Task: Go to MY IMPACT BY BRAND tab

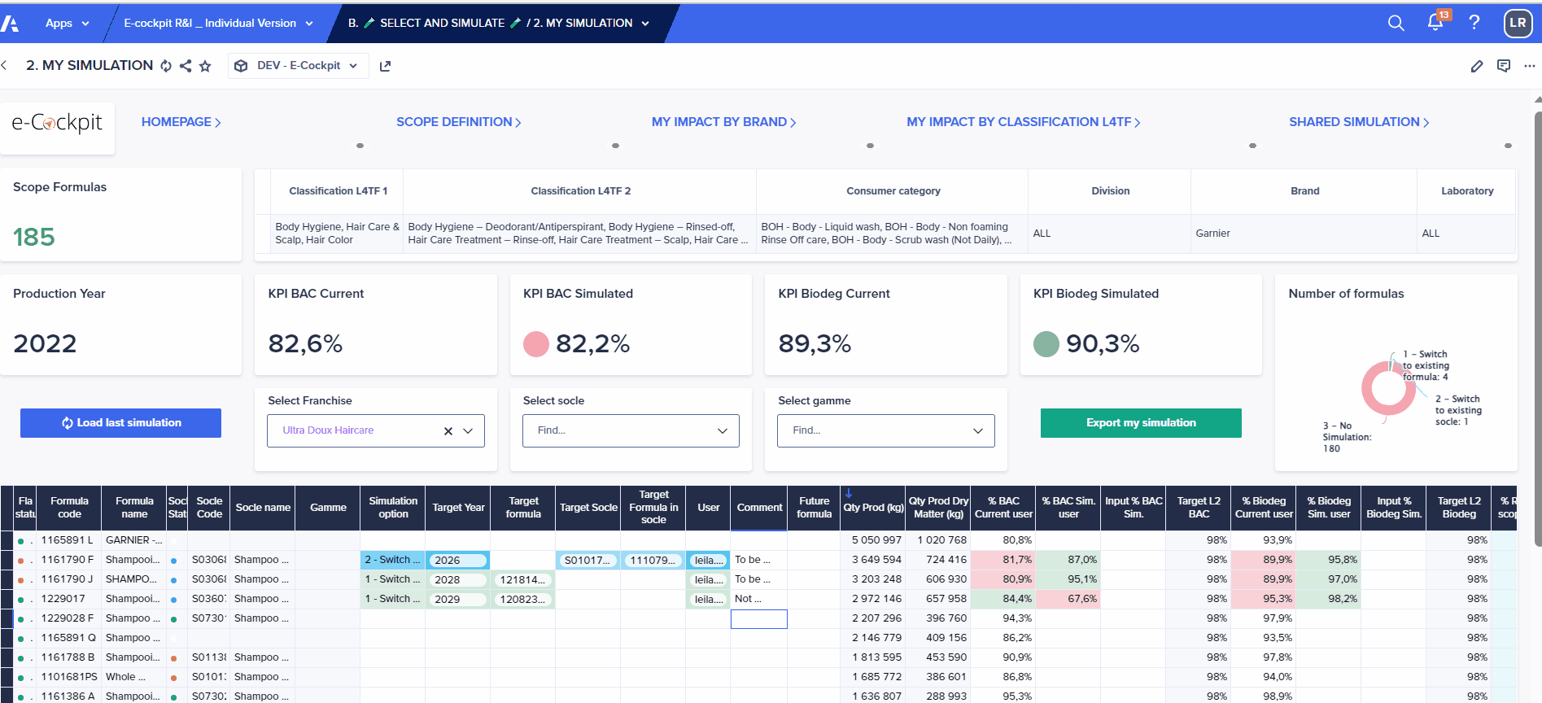Action: pos(723,122)
